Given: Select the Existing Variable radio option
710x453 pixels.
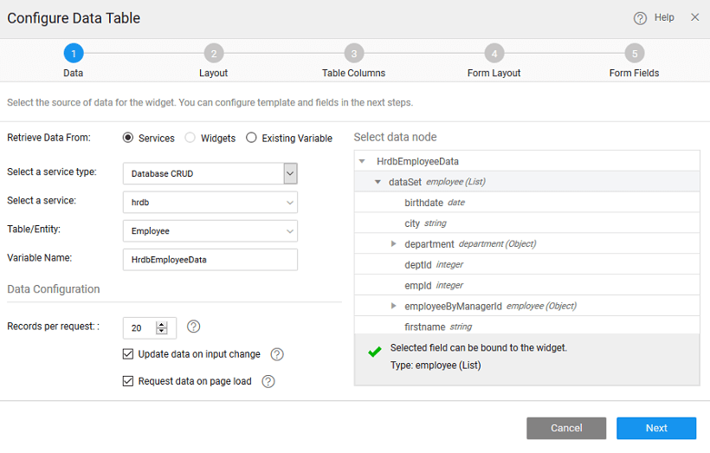Looking at the screenshot, I should [x=252, y=138].
